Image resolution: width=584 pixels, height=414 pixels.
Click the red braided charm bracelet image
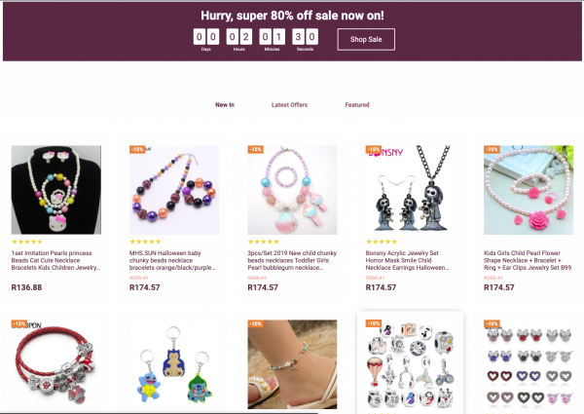coord(55,364)
